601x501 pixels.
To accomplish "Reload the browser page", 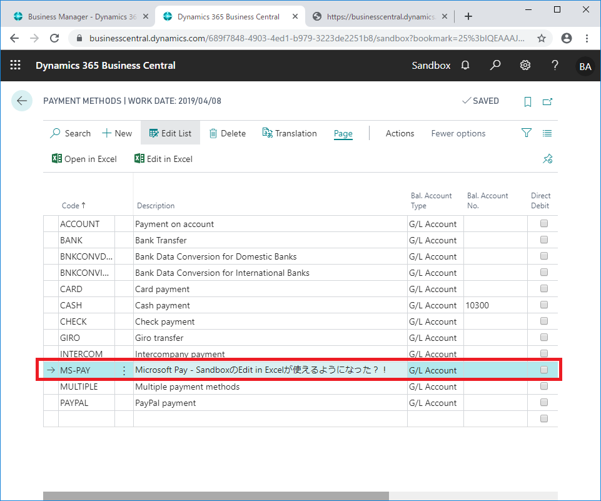I will [x=54, y=38].
